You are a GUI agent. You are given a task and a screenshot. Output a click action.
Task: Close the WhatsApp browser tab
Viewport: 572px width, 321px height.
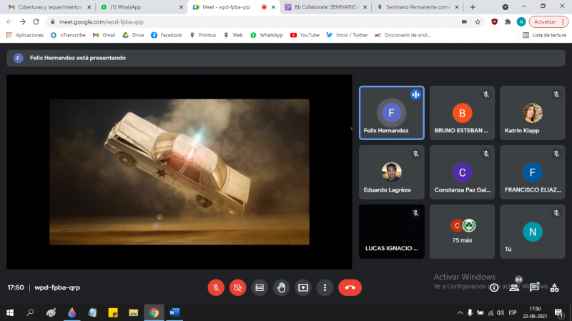point(181,7)
